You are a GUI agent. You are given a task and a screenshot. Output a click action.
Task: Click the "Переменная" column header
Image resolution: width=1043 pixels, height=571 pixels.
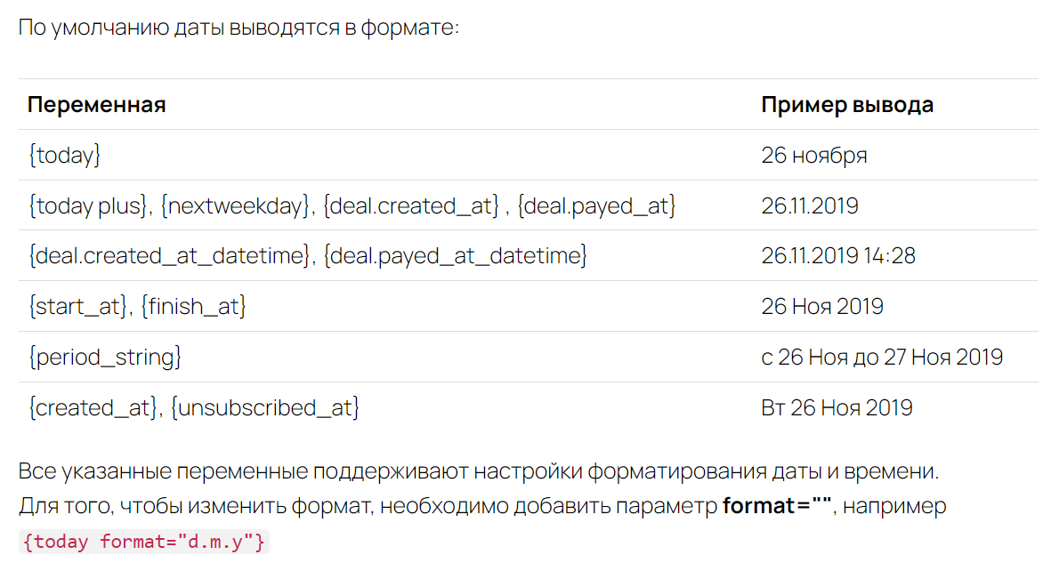96,104
